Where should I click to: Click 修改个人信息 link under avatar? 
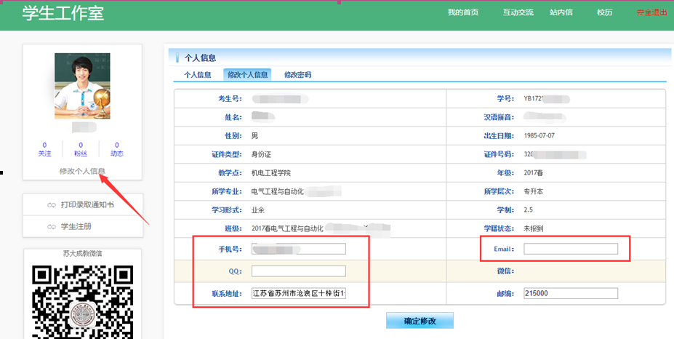click(82, 172)
